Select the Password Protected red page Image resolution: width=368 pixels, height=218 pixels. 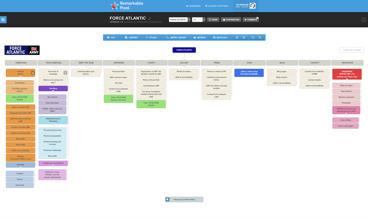(347, 74)
